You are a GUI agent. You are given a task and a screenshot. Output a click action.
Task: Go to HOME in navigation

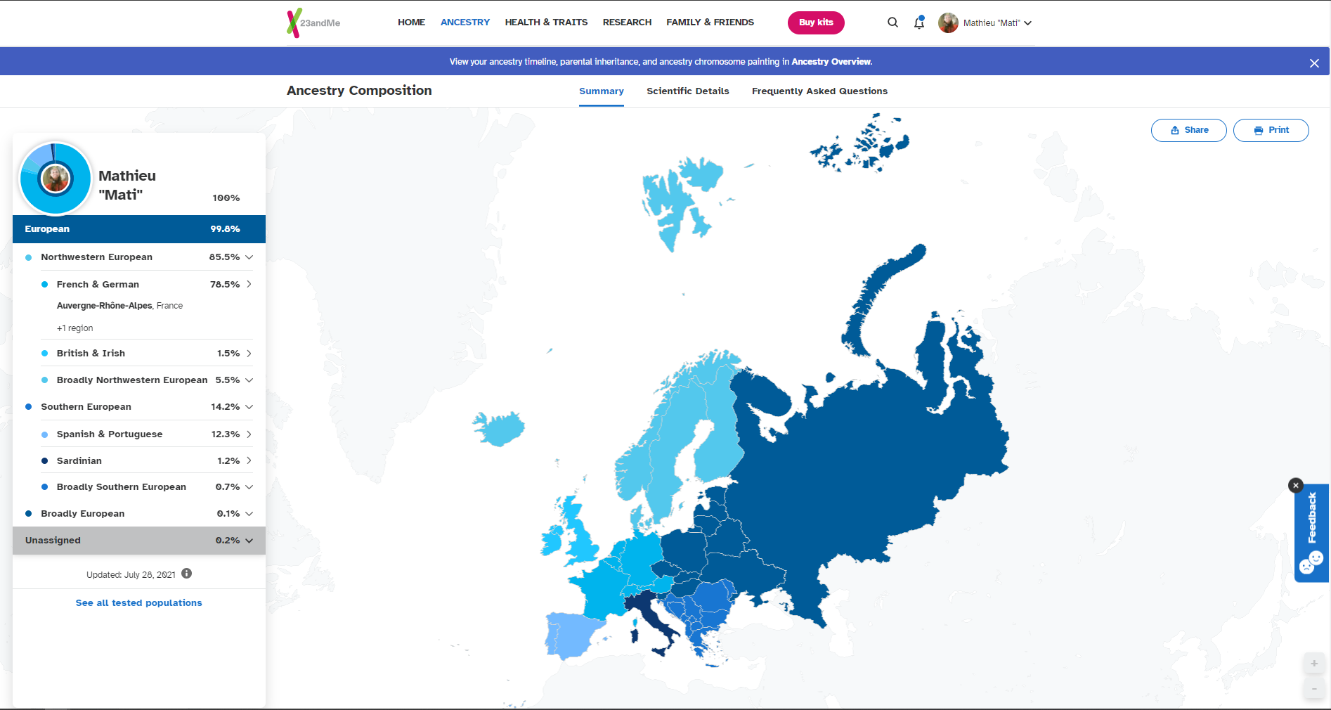tap(411, 22)
